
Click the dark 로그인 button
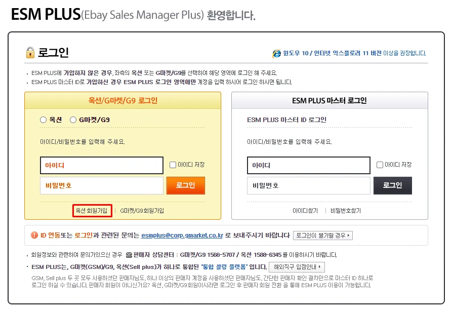point(393,185)
